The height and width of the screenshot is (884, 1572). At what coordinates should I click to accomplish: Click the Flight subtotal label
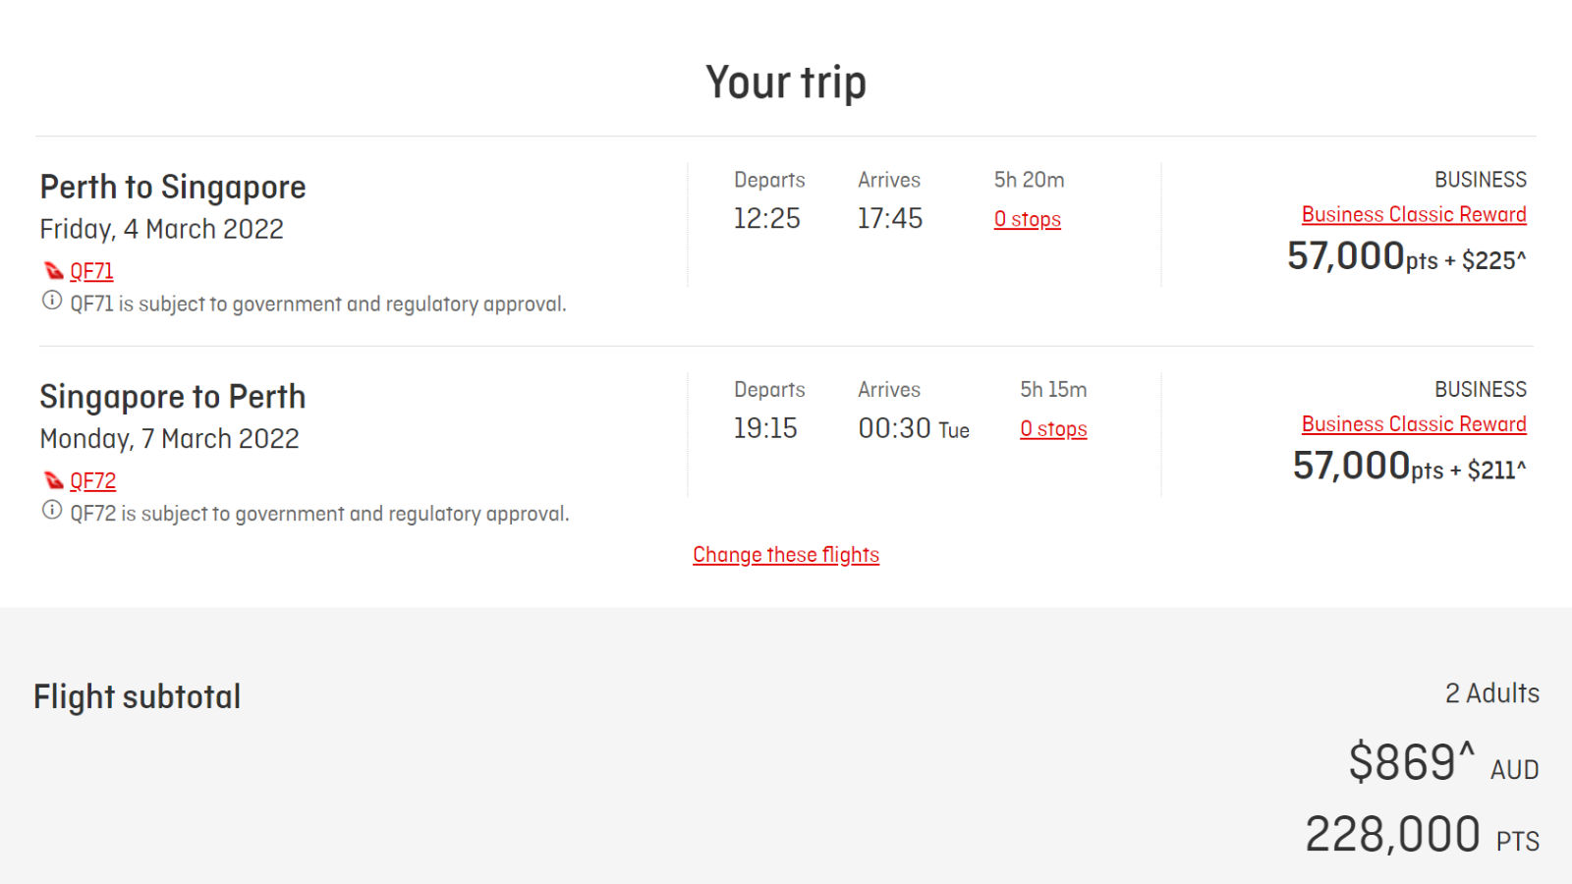[x=138, y=696]
